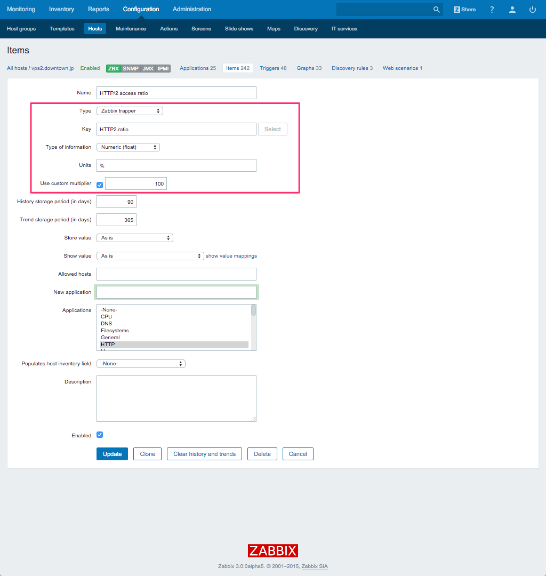Select the Hosts submenu tab
The height and width of the screenshot is (576, 546).
95,29
